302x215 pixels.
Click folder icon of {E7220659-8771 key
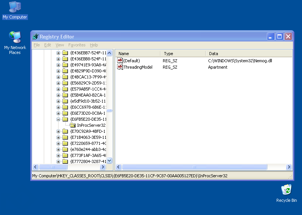tap(65, 143)
